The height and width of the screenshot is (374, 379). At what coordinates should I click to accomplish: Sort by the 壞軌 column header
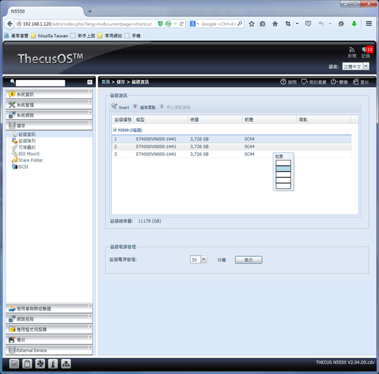click(x=323, y=120)
